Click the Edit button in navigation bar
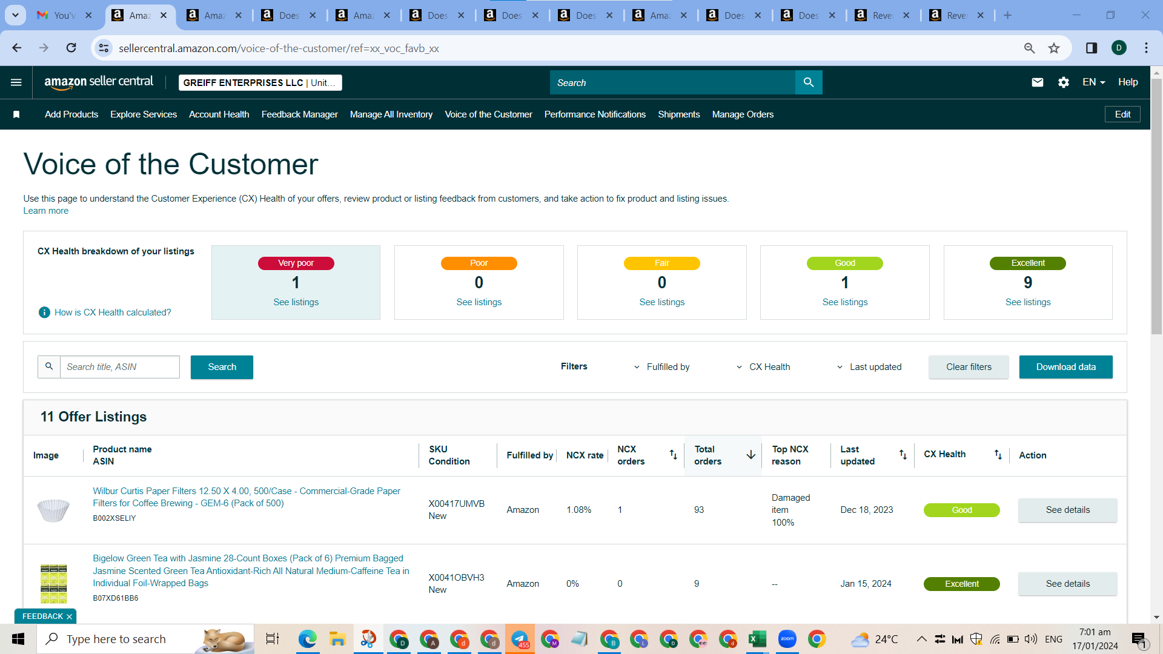Image resolution: width=1163 pixels, height=654 pixels. (1122, 114)
